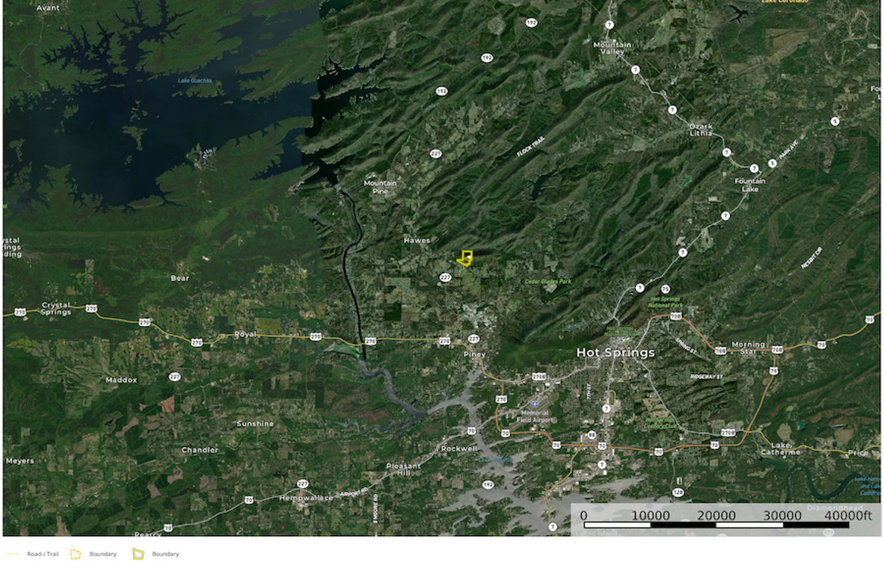This screenshot has height=577, width=884.
Task: Select the Fountain Lake label
Action: pyautogui.click(x=750, y=185)
